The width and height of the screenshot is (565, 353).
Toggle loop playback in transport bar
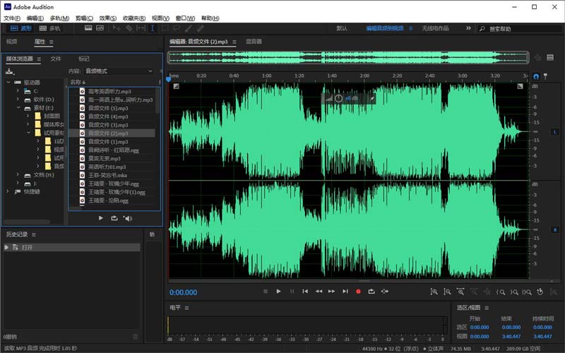pyautogui.click(x=371, y=291)
